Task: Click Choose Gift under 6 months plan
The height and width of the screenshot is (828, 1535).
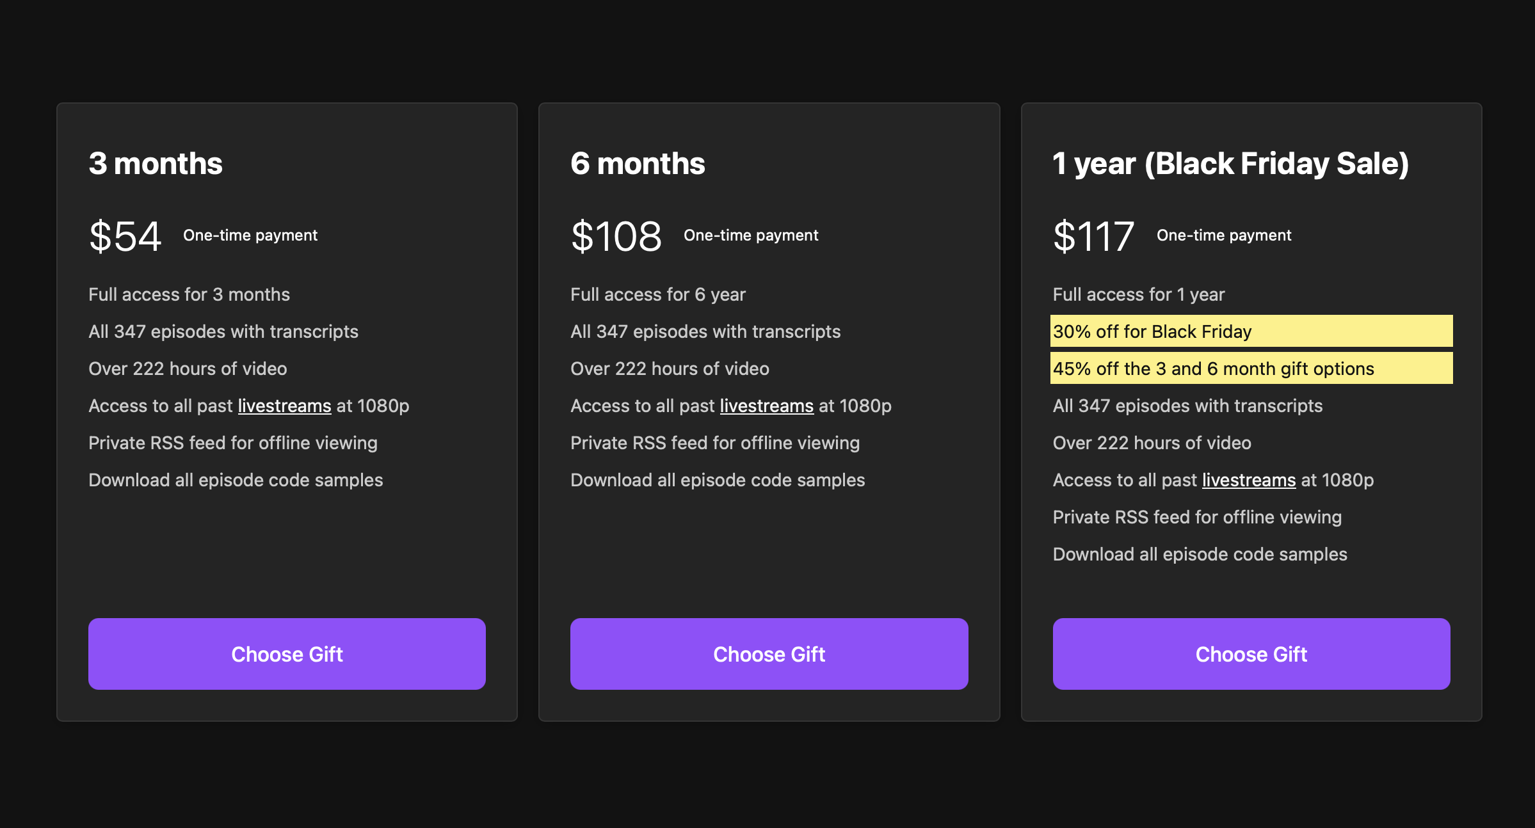Action: tap(769, 653)
